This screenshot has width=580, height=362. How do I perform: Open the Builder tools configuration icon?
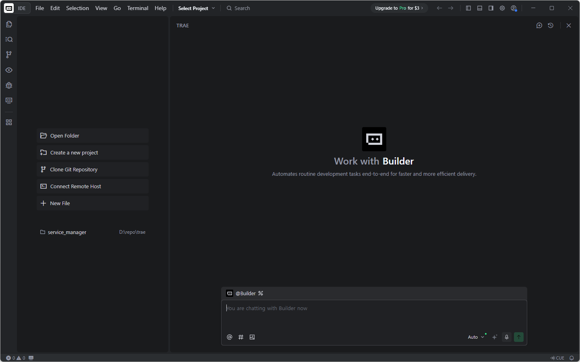coord(261,293)
